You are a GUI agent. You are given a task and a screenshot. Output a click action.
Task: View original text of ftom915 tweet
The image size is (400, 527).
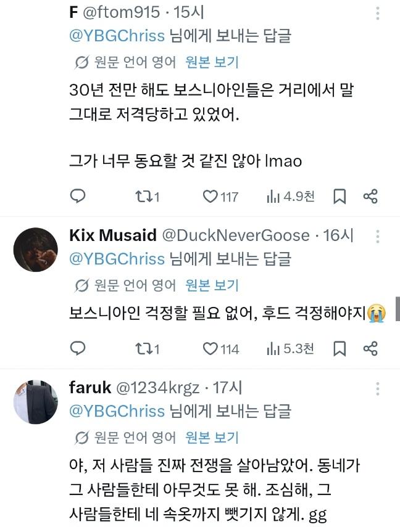pos(212,62)
